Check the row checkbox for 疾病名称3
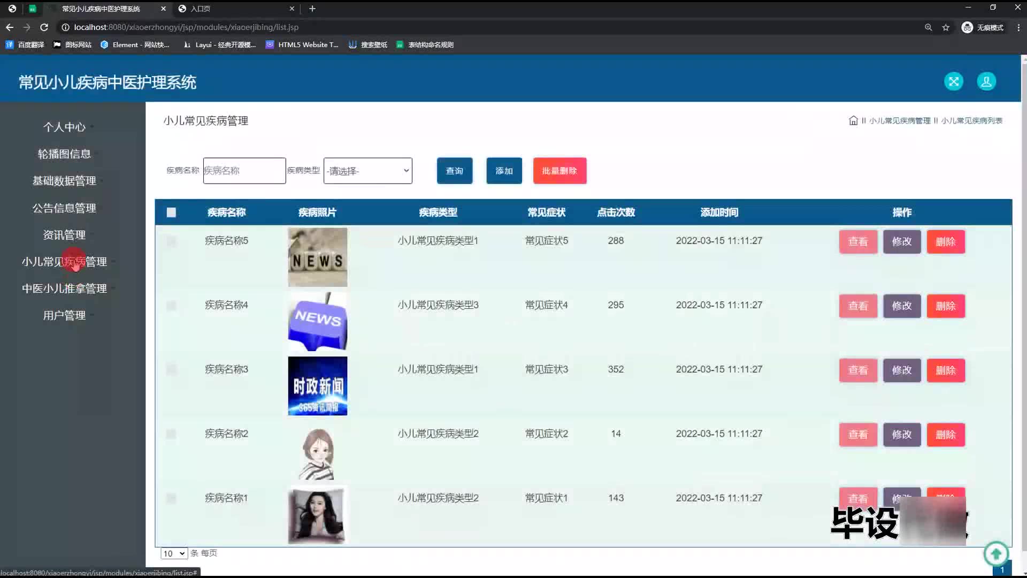This screenshot has width=1027, height=578. point(171,369)
